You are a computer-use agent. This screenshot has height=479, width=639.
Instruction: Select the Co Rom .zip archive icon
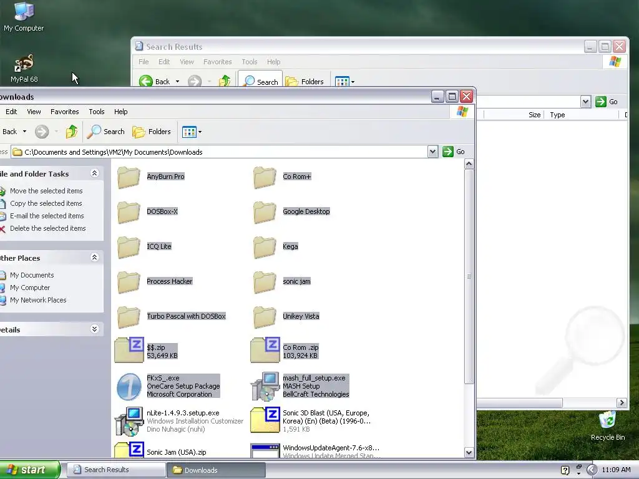(265, 350)
